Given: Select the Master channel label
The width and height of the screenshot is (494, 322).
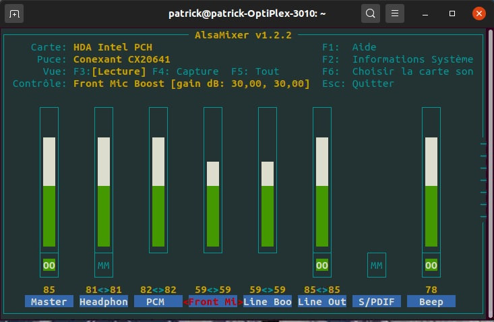Looking at the screenshot, I should coord(49,302).
